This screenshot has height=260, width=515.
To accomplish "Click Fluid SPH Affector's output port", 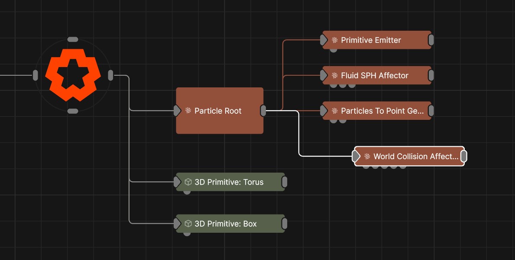I will pos(431,75).
